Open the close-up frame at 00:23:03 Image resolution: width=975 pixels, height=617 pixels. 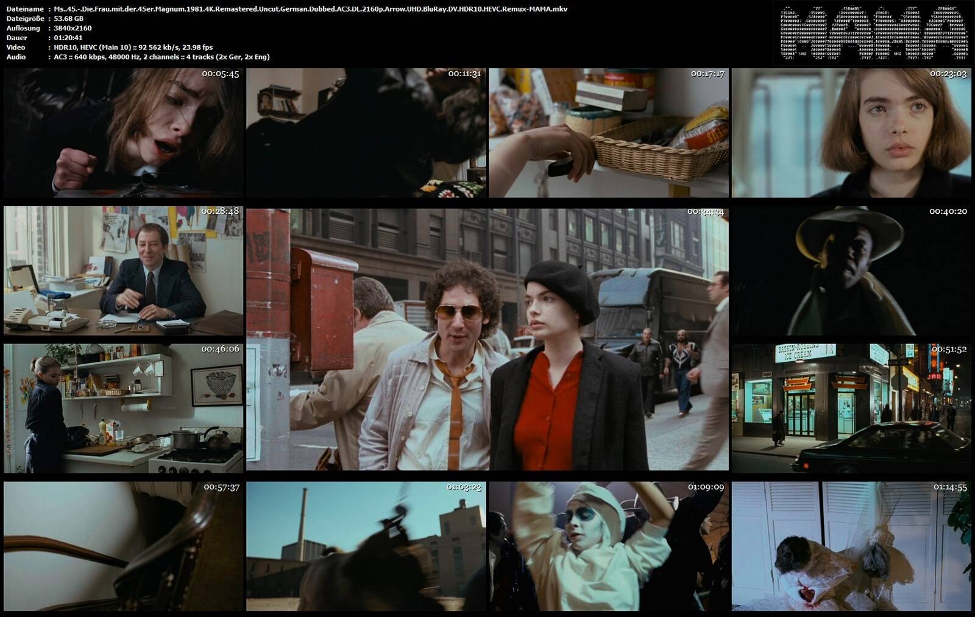(851, 133)
